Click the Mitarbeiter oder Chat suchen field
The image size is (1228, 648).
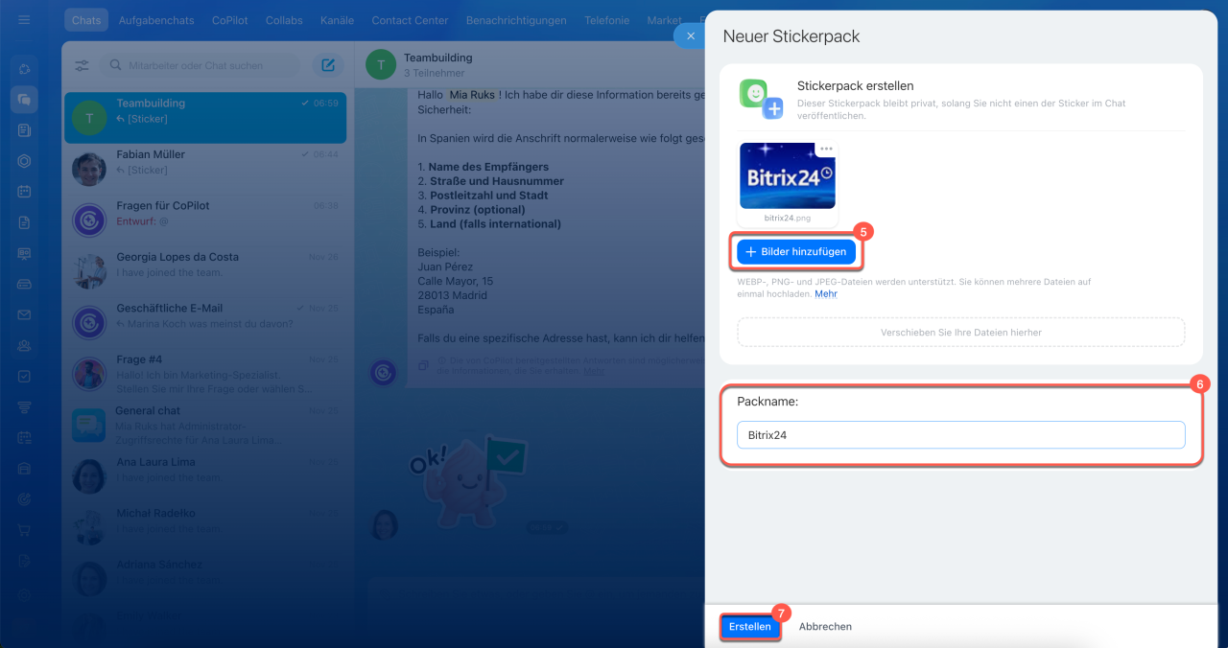(x=200, y=65)
